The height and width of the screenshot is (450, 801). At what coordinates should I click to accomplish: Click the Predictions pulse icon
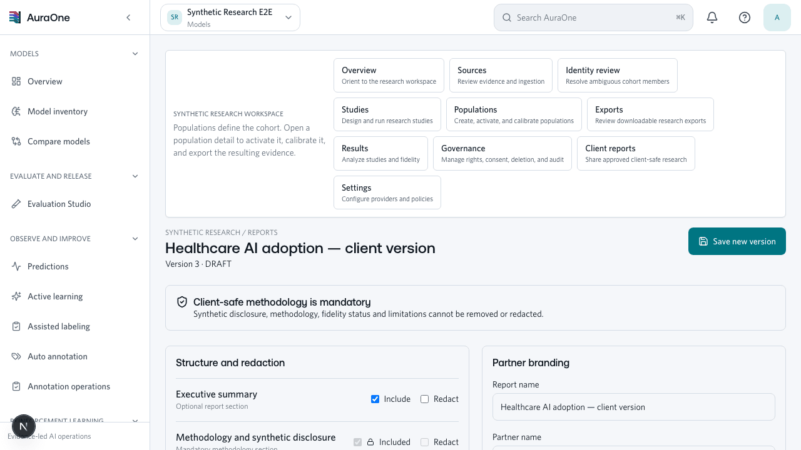click(16, 266)
